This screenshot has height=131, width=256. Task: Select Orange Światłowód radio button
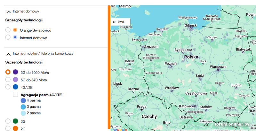click(8, 30)
